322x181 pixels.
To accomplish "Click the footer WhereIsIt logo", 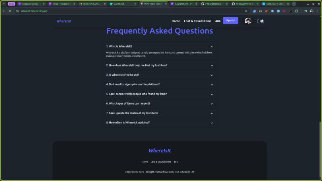I will (159, 150).
